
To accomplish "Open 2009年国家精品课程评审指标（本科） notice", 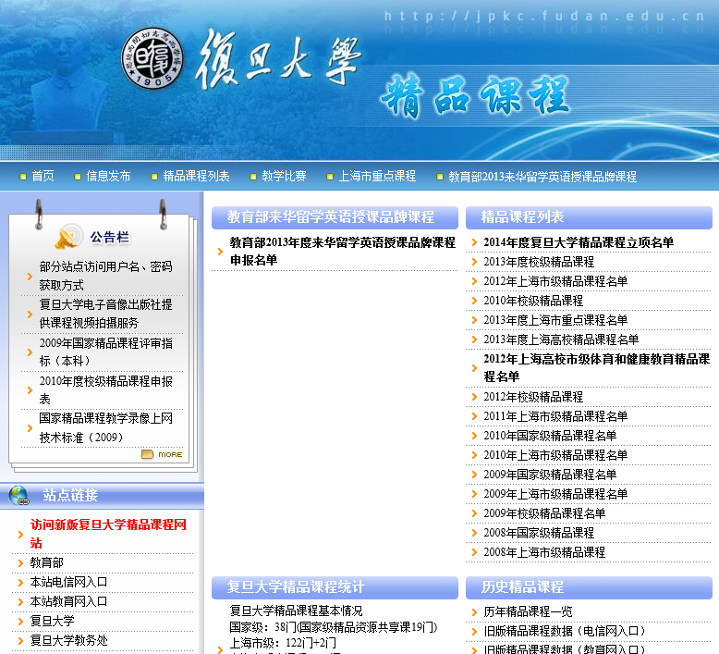I will (x=106, y=352).
